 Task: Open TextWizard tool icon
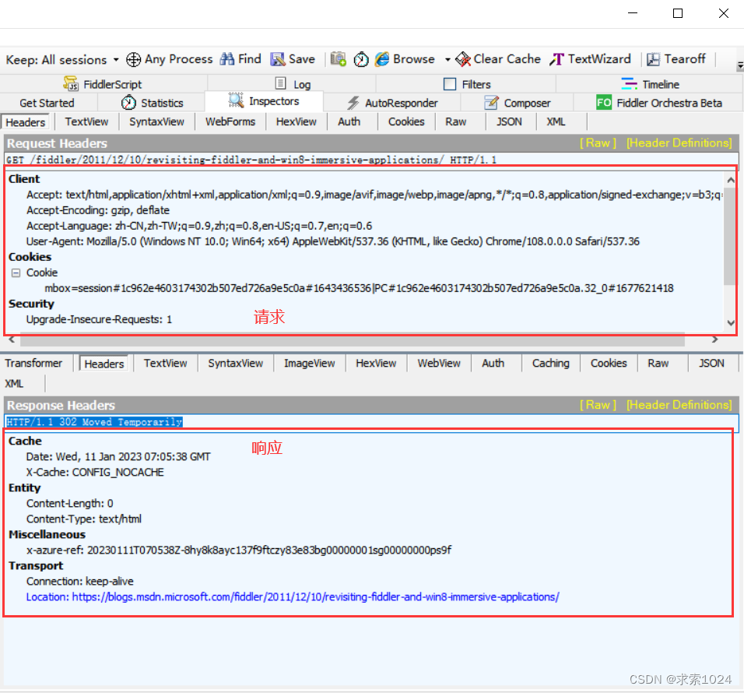coord(556,59)
